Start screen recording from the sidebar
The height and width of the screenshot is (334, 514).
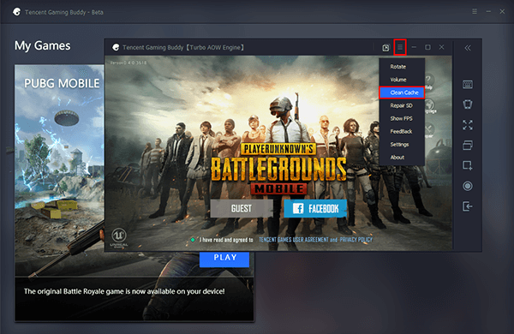[468, 186]
